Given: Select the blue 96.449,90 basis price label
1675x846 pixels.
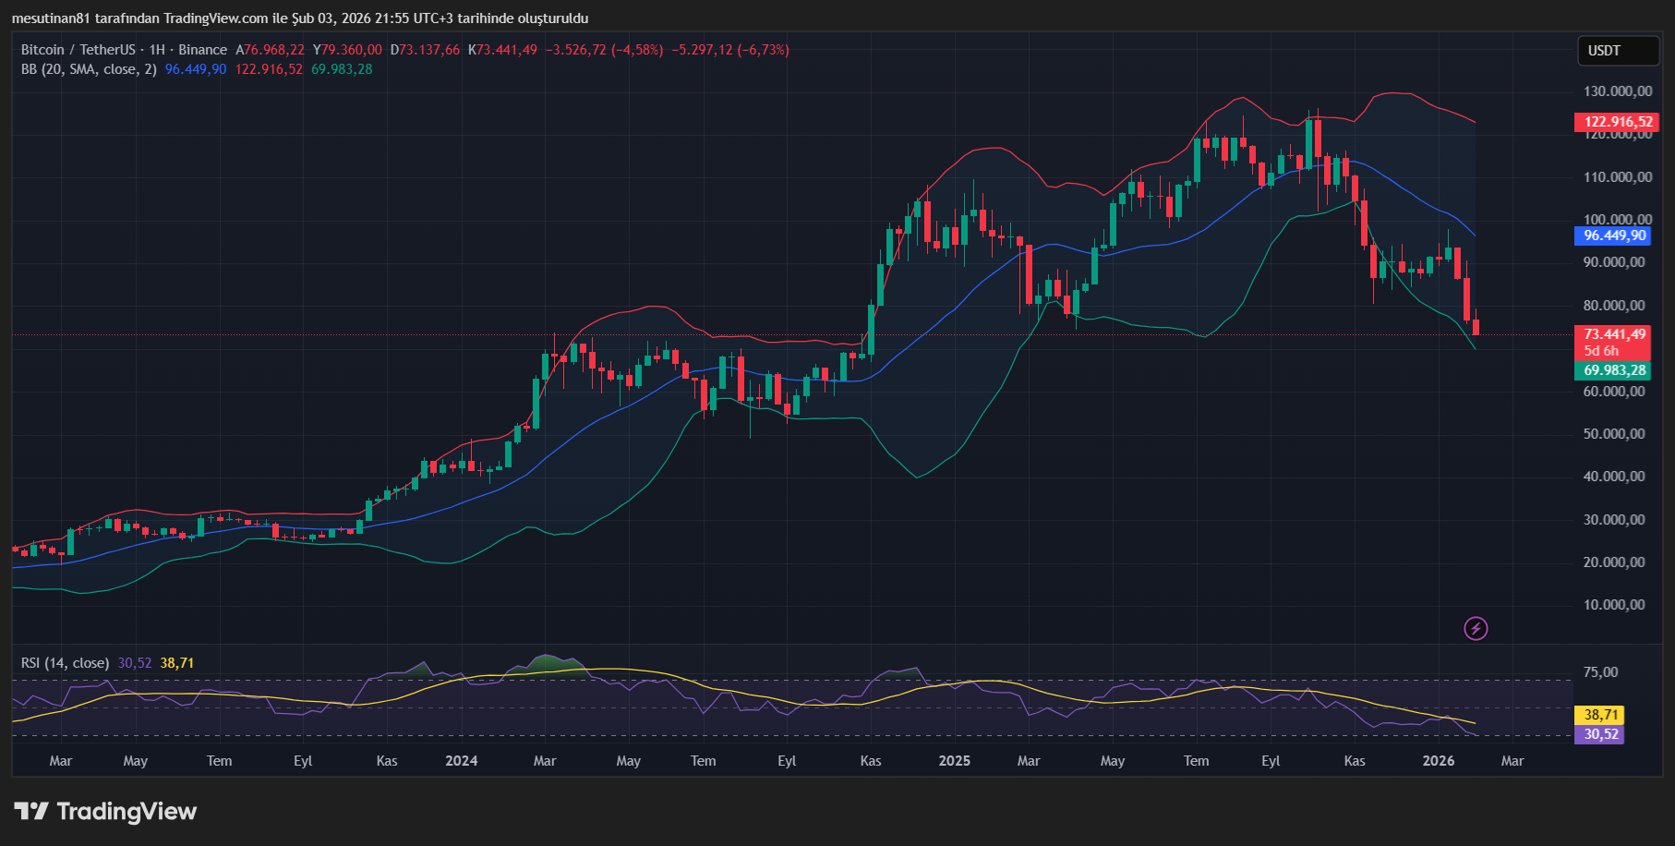Looking at the screenshot, I should (x=1614, y=236).
